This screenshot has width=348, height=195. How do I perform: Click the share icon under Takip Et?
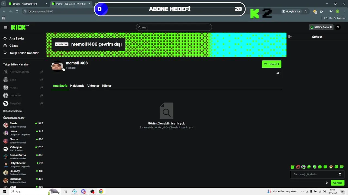pos(278,73)
